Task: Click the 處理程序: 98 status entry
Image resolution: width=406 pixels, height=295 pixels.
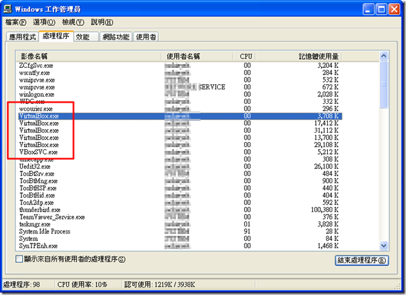Action: click(21, 285)
